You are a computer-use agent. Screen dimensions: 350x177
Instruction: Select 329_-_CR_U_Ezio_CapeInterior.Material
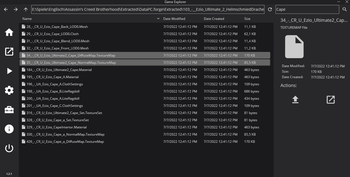(x=145, y=127)
